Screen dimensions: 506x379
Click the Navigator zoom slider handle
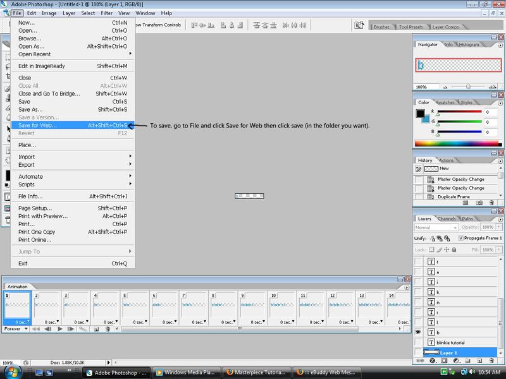pyautogui.click(x=468, y=87)
